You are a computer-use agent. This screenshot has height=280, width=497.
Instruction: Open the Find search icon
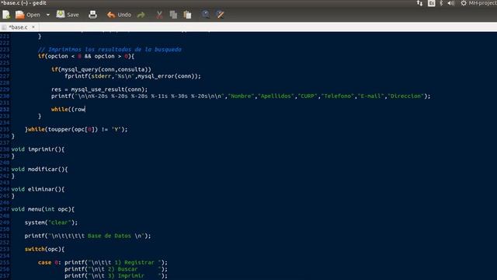205,15
